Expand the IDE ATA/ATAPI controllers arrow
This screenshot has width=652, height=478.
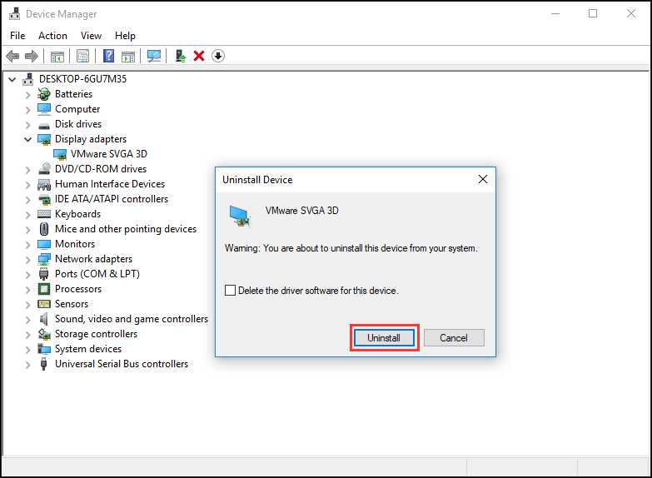[x=27, y=200]
